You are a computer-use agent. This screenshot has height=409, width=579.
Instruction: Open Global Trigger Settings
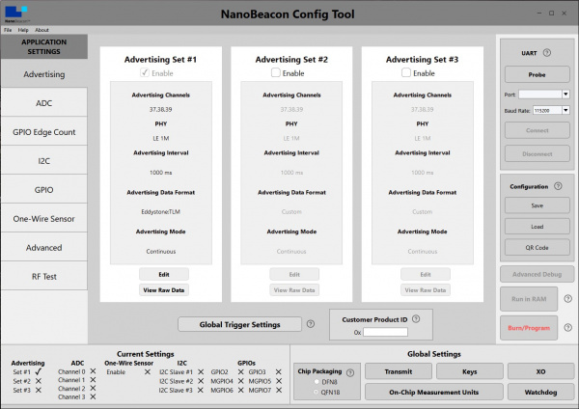point(239,324)
